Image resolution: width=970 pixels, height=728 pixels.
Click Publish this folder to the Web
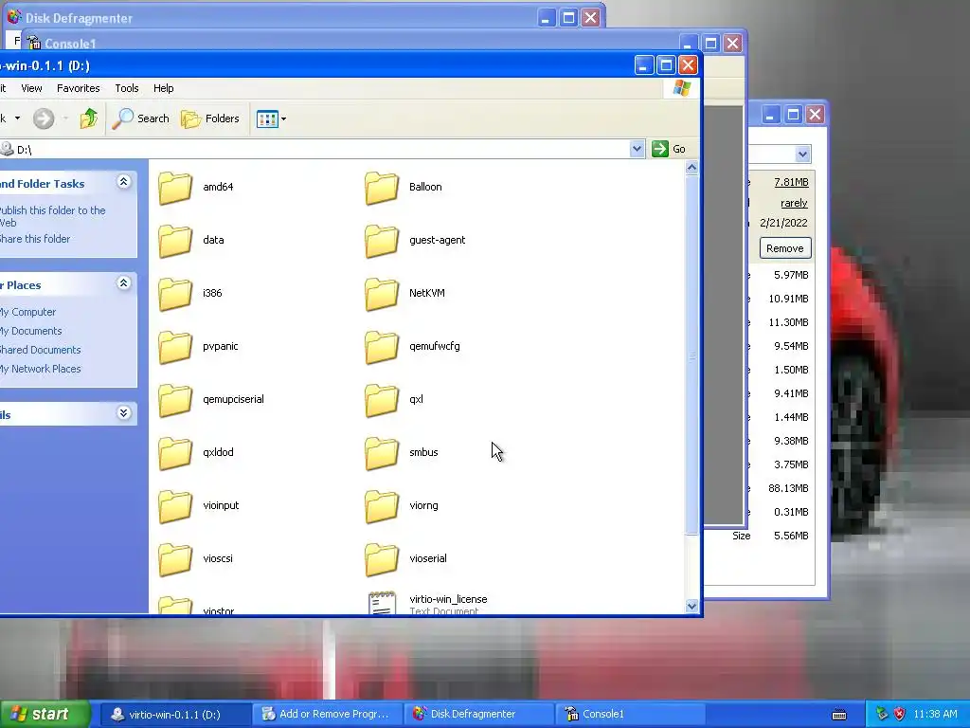click(53, 217)
